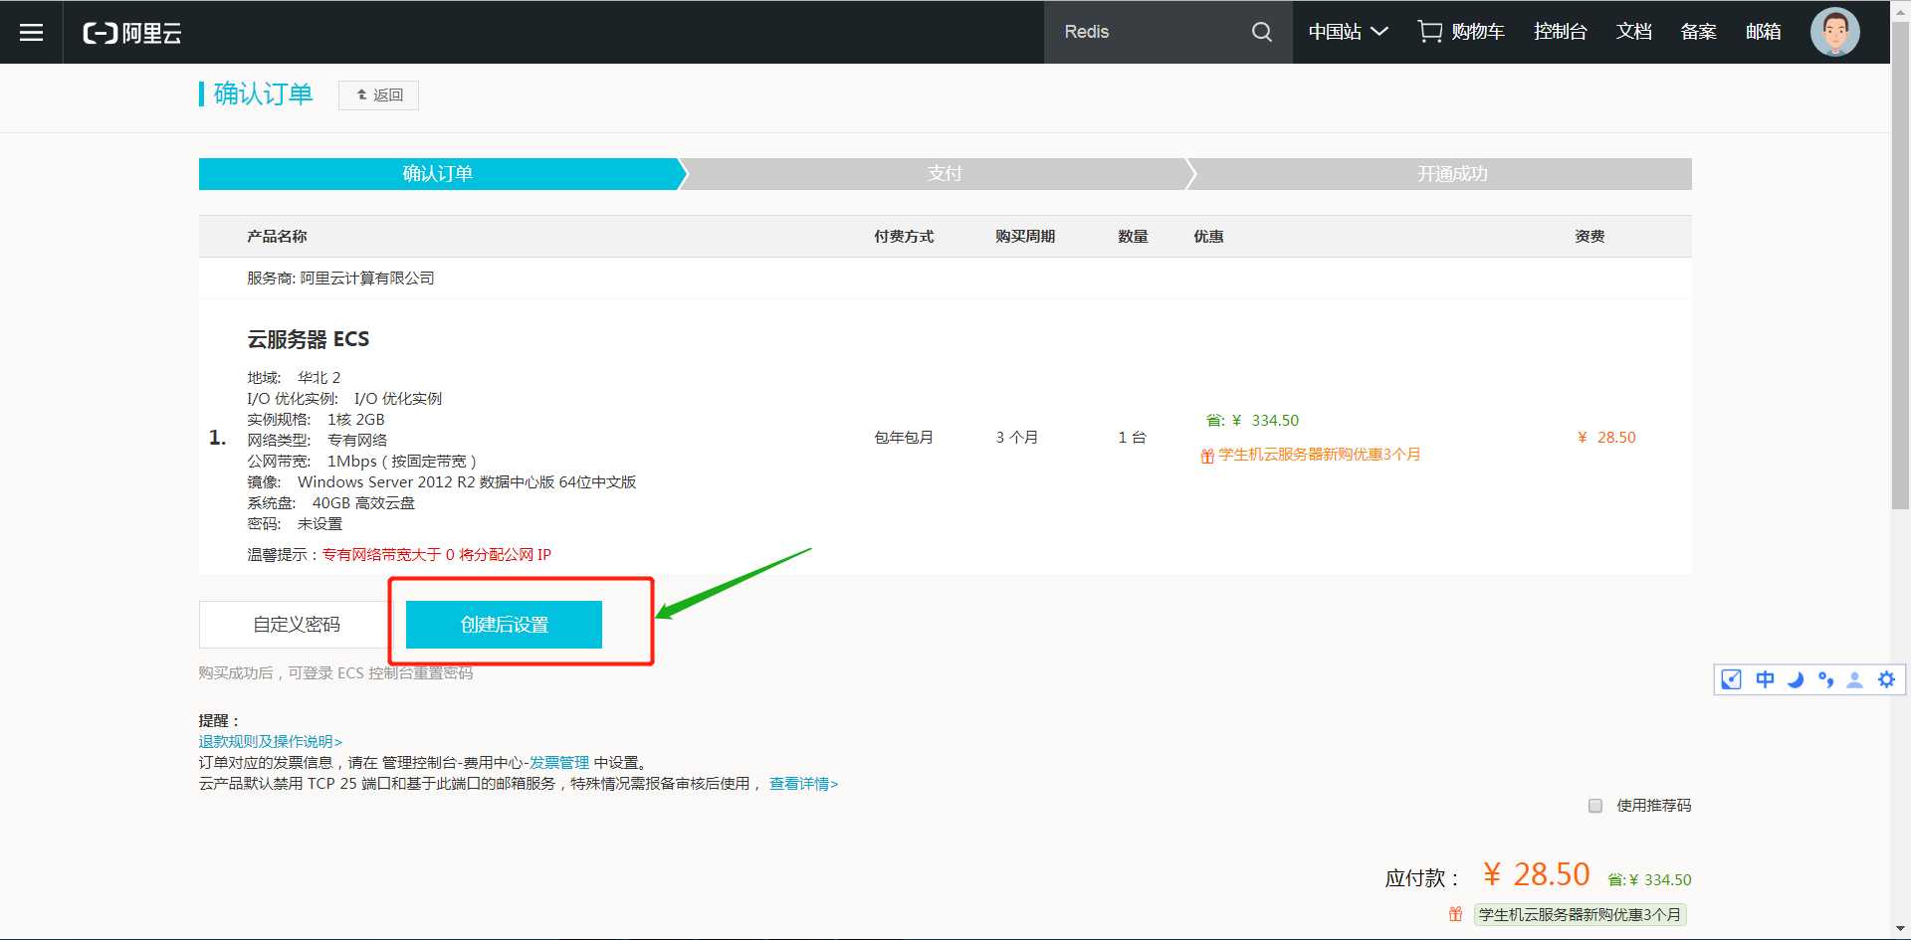This screenshot has height=940, width=1911.
Task: Click the 优惠 column header
Action: click(x=1208, y=237)
